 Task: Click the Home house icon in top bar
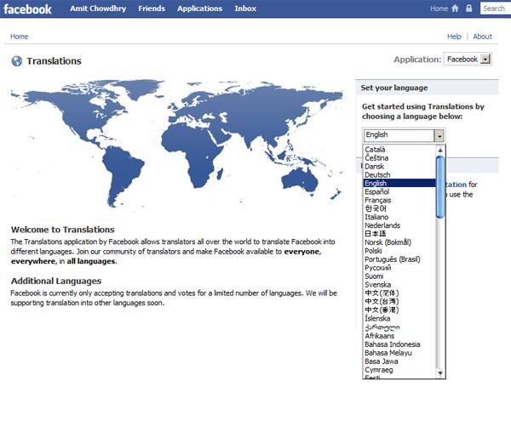point(455,9)
